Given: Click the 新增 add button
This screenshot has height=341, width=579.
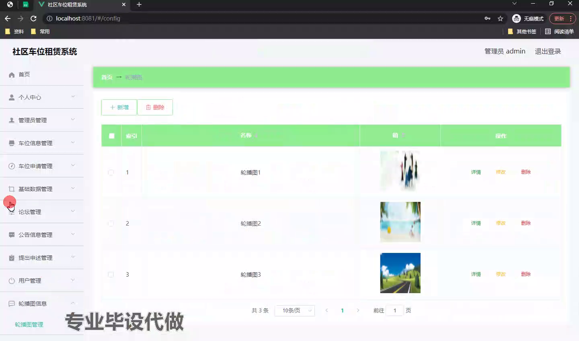Looking at the screenshot, I should [x=119, y=107].
